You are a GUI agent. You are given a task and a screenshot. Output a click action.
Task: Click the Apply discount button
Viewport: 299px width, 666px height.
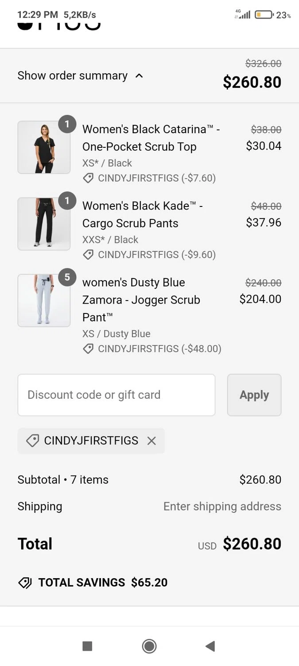click(254, 395)
